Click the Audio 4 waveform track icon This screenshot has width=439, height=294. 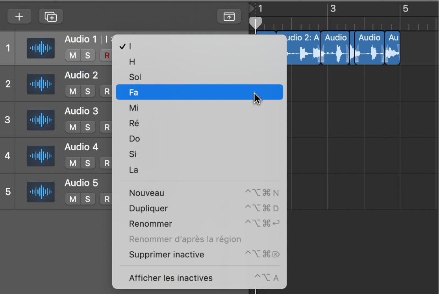click(41, 156)
